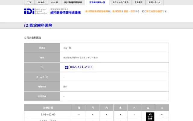
Task: Select the 認定歯科医院一覧 tab
Action: click(97, 2)
